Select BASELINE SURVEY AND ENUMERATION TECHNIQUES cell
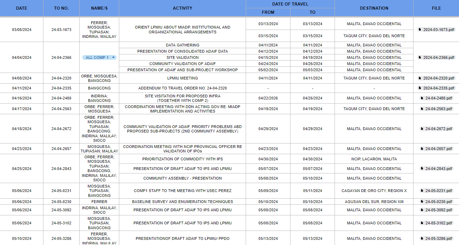459x245 pixels. 183,202
